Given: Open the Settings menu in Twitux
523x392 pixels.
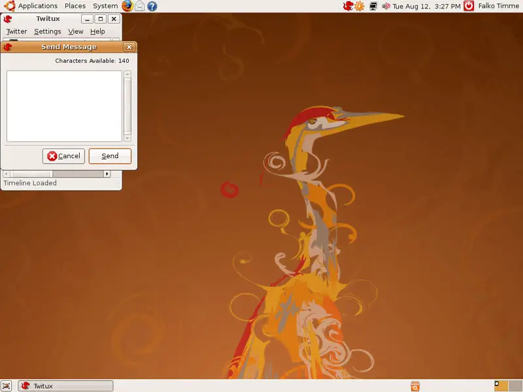Looking at the screenshot, I should [48, 31].
